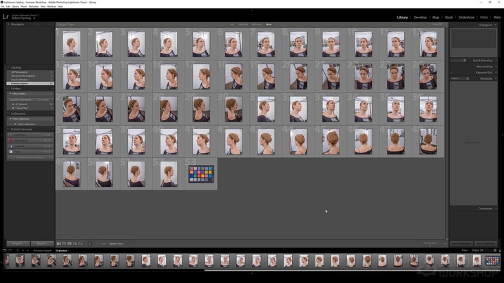Switch to Loupe view in the toolbar
This screenshot has height=283, width=504.
64,244
